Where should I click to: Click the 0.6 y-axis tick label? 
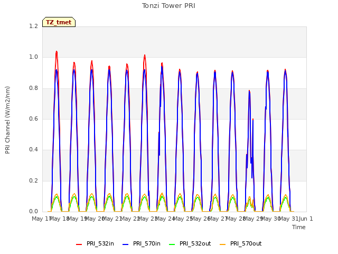coord(33,119)
